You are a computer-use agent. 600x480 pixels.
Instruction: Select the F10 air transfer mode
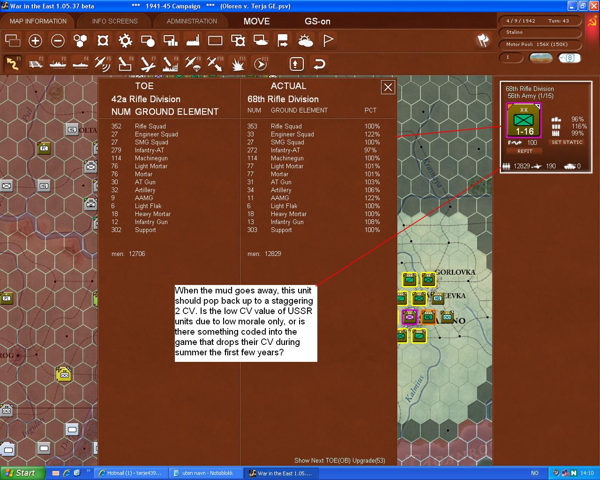pyautogui.click(x=215, y=64)
